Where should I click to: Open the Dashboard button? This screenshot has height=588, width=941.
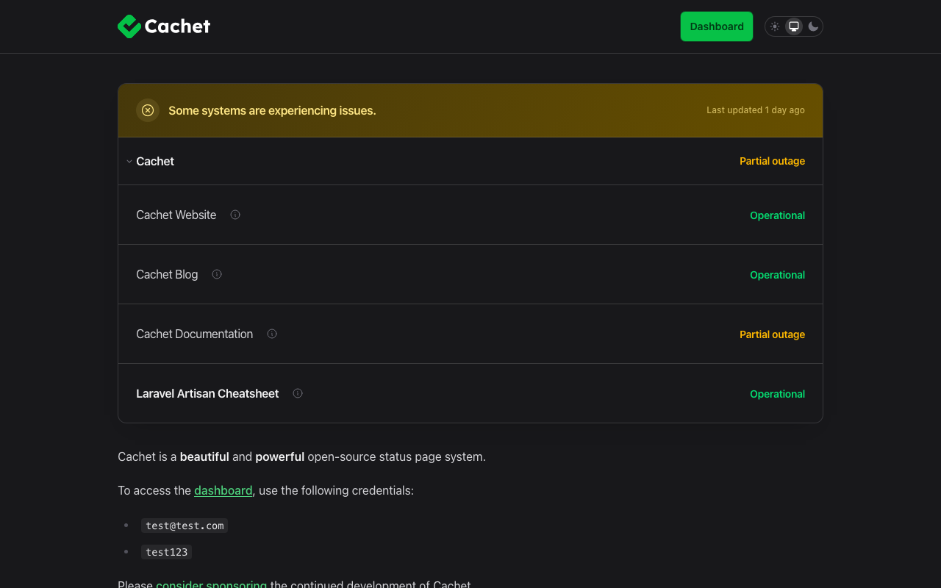pyautogui.click(x=717, y=26)
